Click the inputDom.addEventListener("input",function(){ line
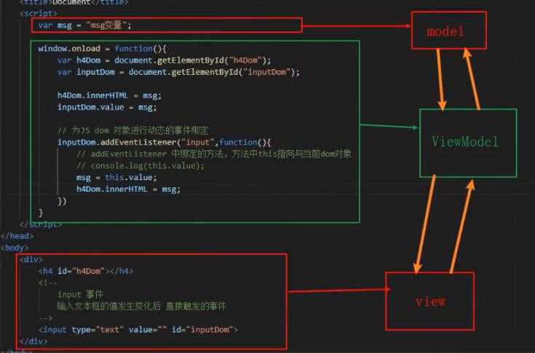535x353 pixels. click(164, 142)
